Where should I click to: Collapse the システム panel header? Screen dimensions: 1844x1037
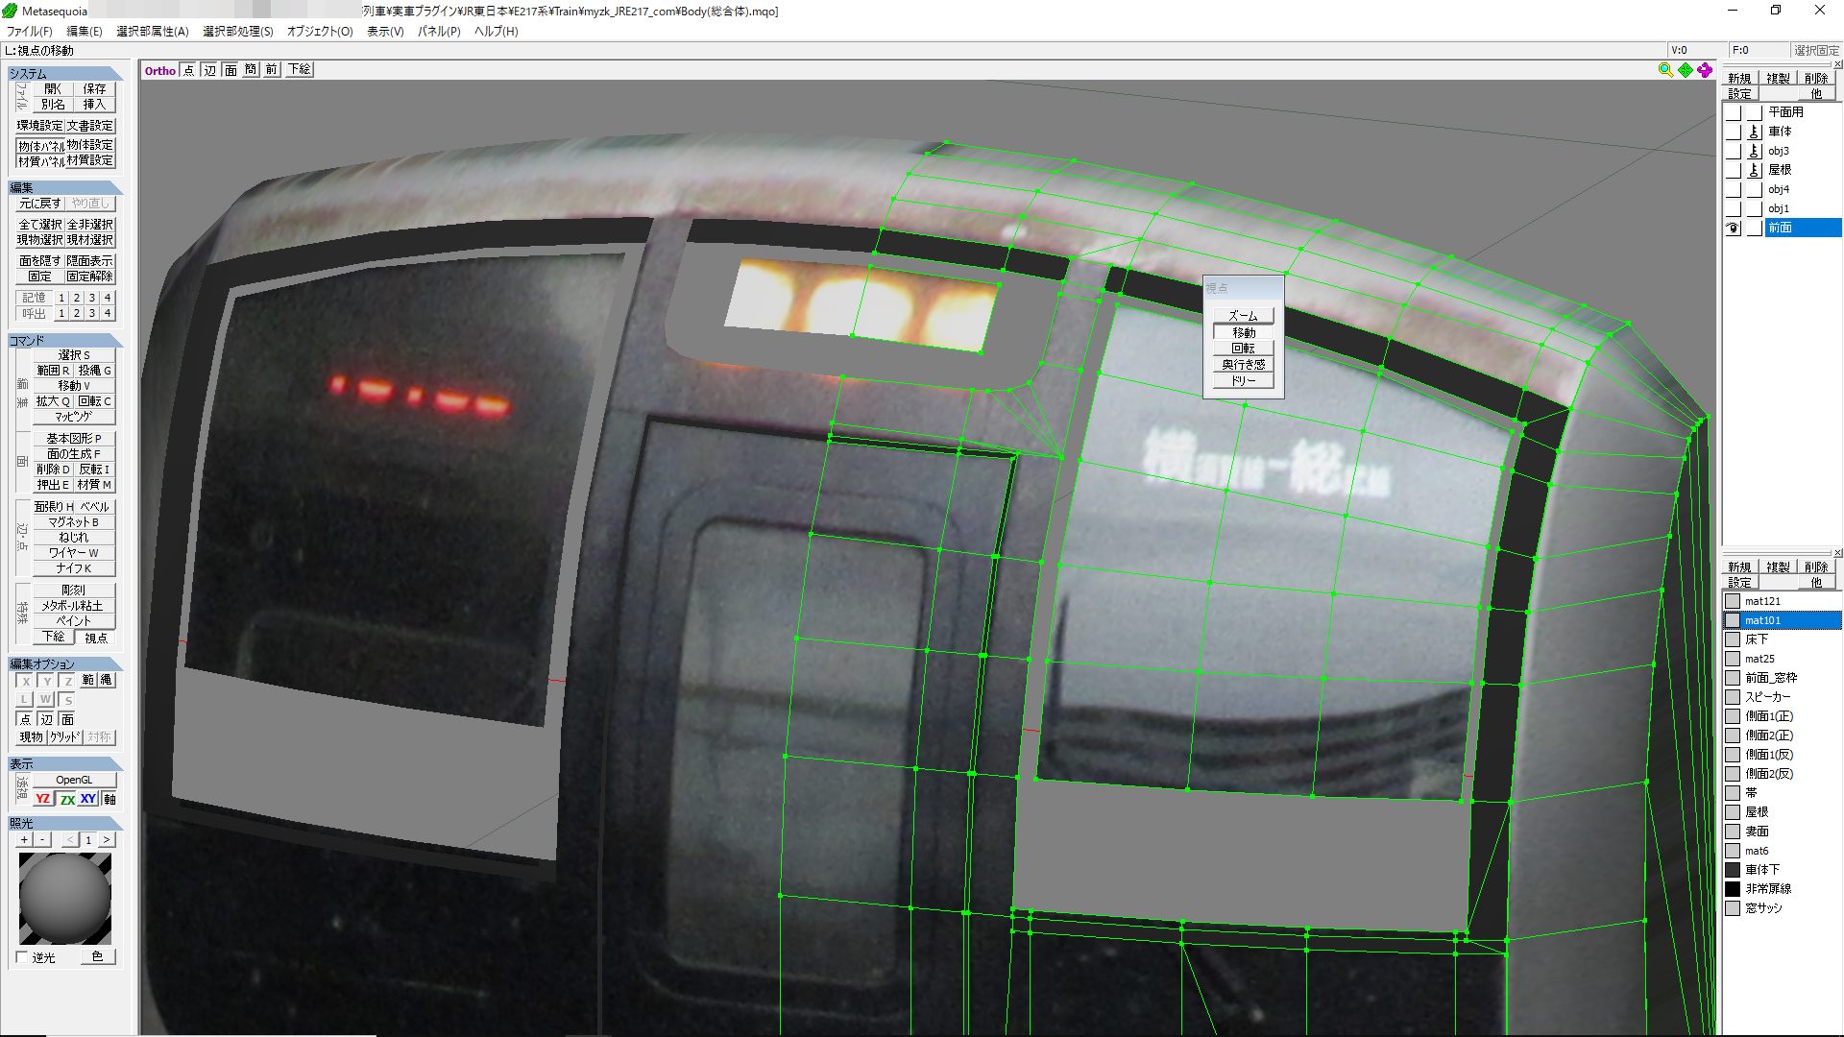pos(64,74)
